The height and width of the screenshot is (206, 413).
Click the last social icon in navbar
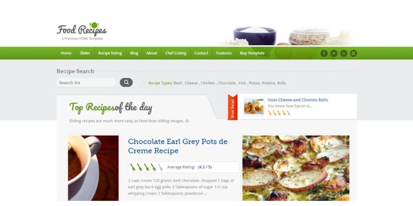[354, 54]
